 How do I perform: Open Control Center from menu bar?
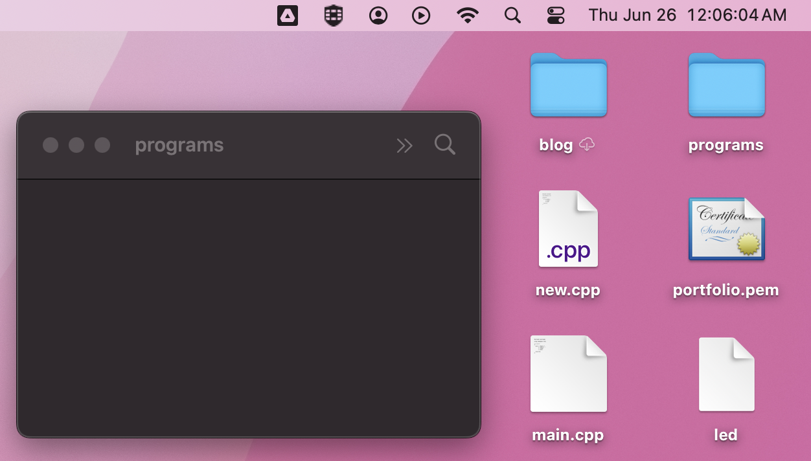click(x=556, y=16)
